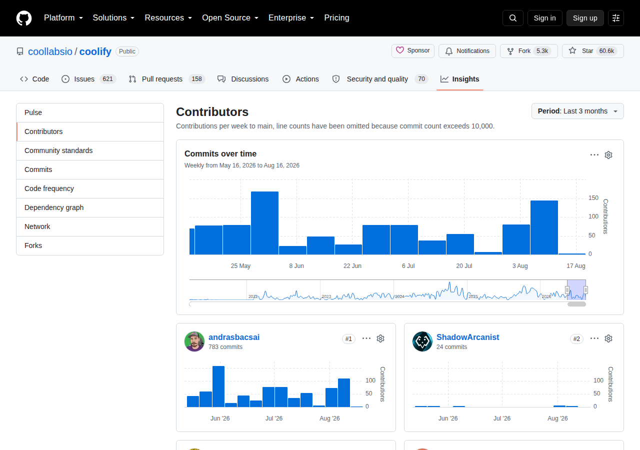The height and width of the screenshot is (450, 640).
Task: Open the Discussions tab
Action: pos(243,79)
